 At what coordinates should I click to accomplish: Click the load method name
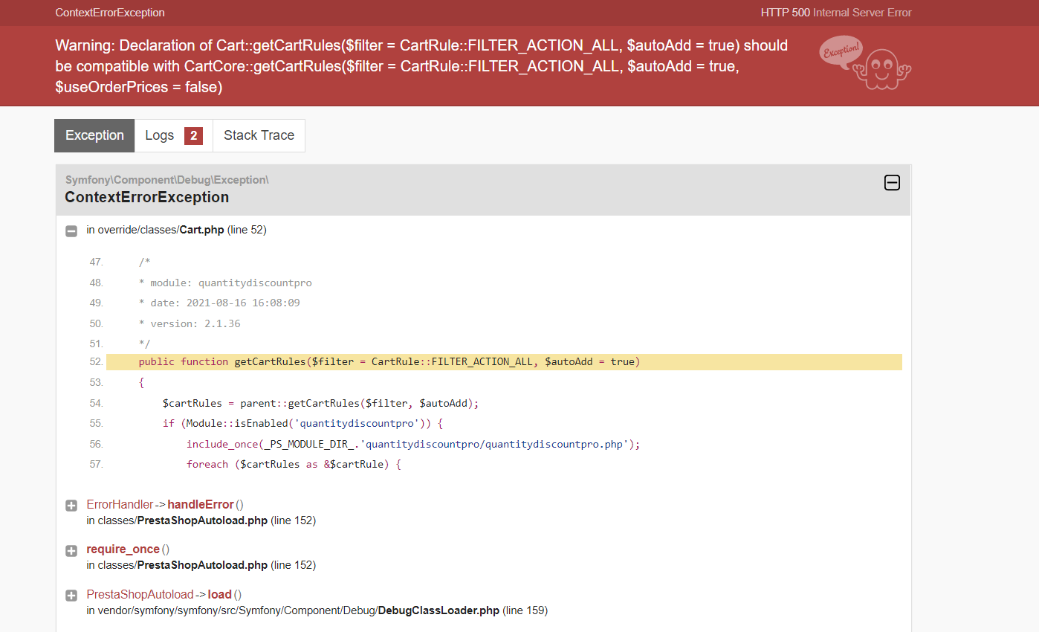tap(219, 594)
